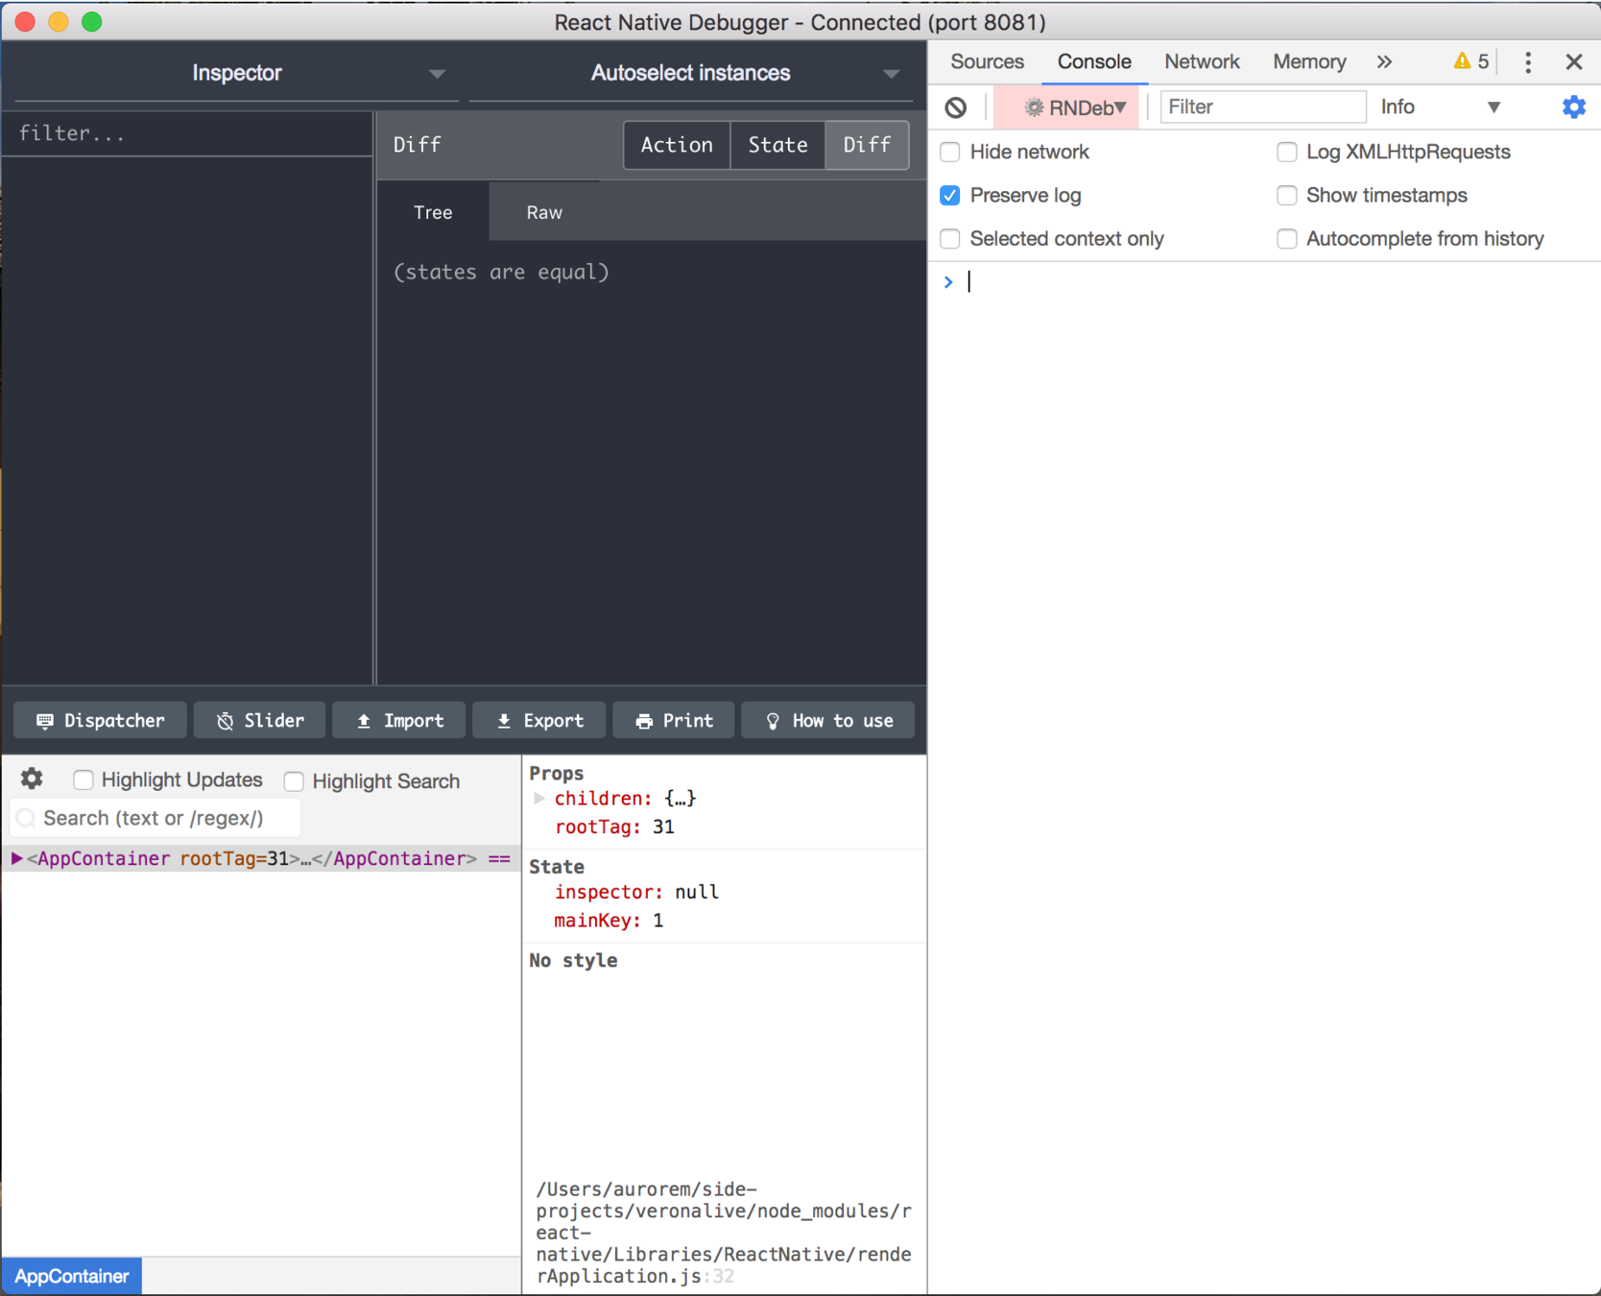Click the console prompt input
The image size is (1601, 1296).
tap(1277, 282)
